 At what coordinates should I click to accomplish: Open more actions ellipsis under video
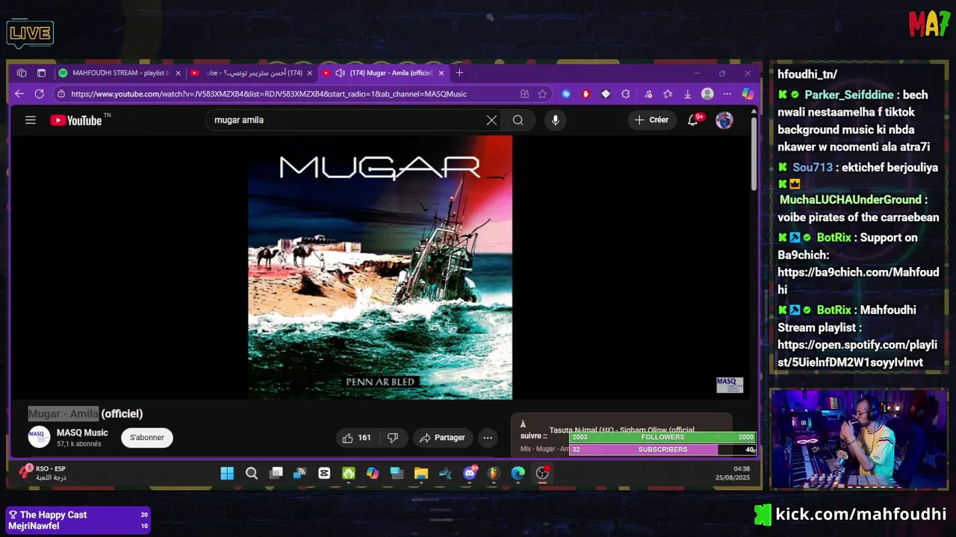[x=488, y=438]
